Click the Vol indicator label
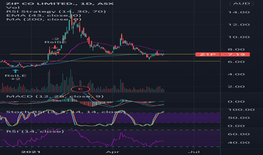This screenshot has height=155, width=263. click(x=13, y=8)
